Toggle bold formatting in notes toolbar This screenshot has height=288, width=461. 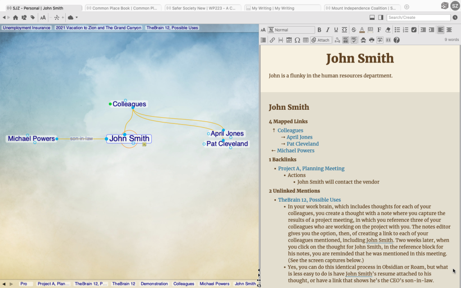319,30
